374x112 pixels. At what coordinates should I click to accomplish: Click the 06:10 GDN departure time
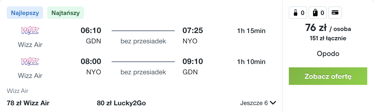[91, 36]
